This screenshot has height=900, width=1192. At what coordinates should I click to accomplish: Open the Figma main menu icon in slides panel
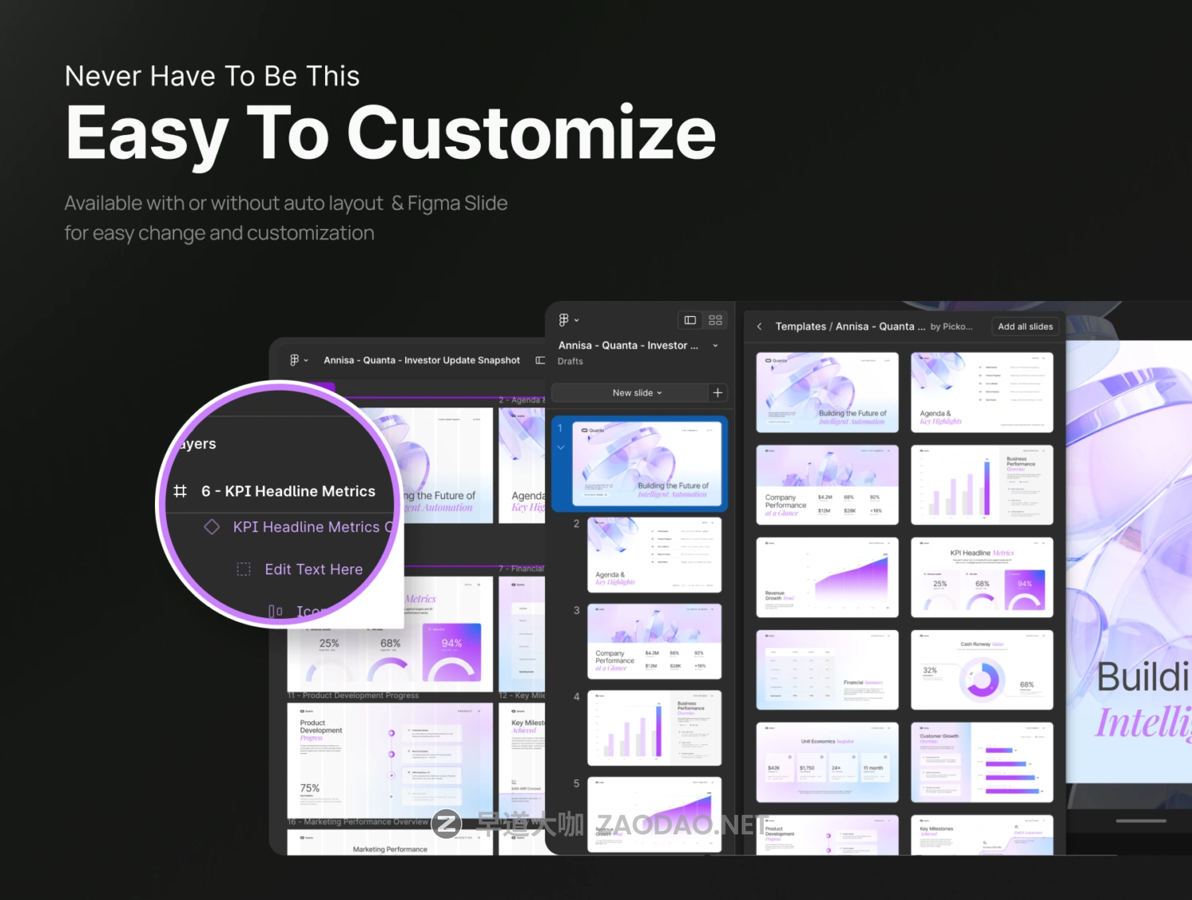[568, 320]
